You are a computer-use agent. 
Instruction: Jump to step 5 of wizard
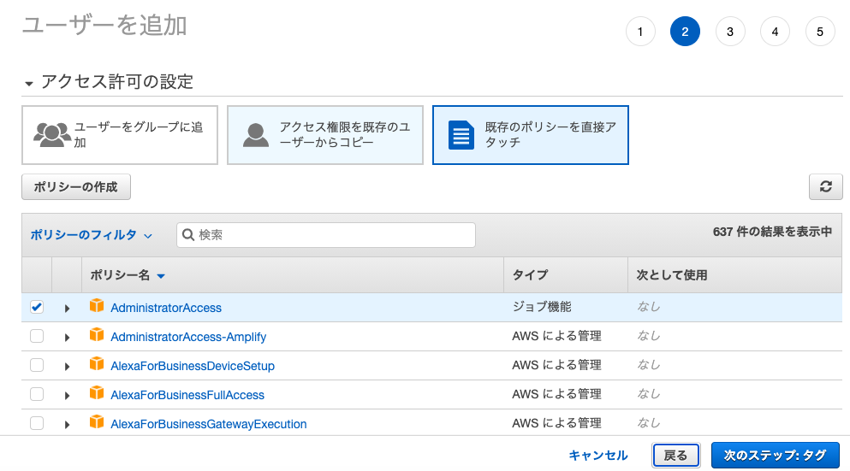point(820,32)
